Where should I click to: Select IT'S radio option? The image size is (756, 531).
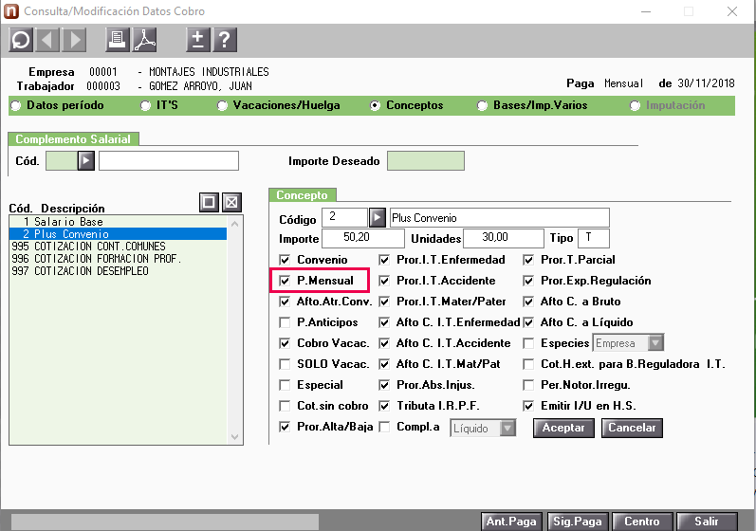coord(145,105)
